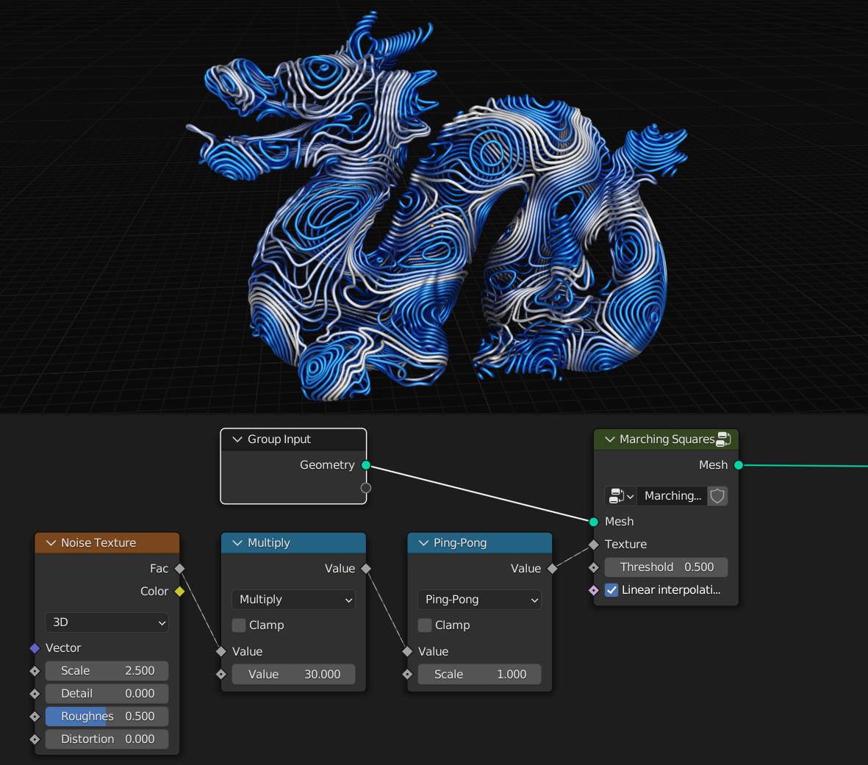The height and width of the screenshot is (765, 868).
Task: Click the Threshold value field
Action: tap(666, 567)
